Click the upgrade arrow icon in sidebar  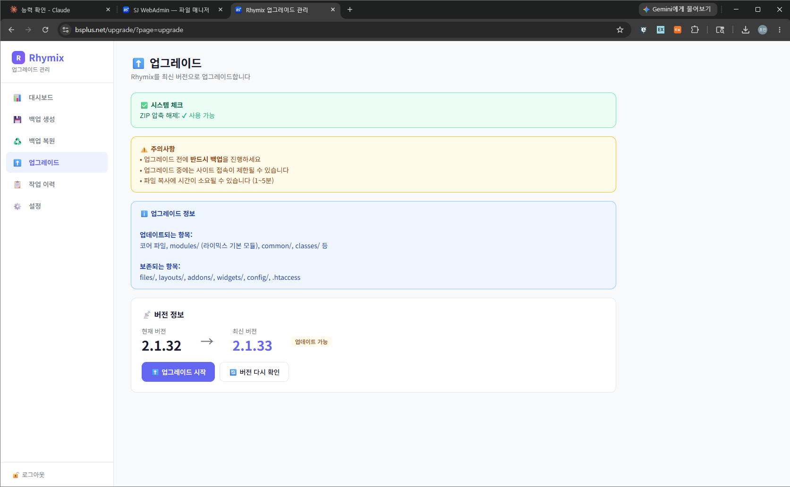(17, 163)
